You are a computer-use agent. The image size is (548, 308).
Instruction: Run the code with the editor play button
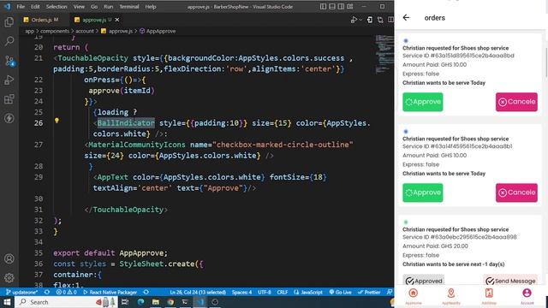[354, 20]
